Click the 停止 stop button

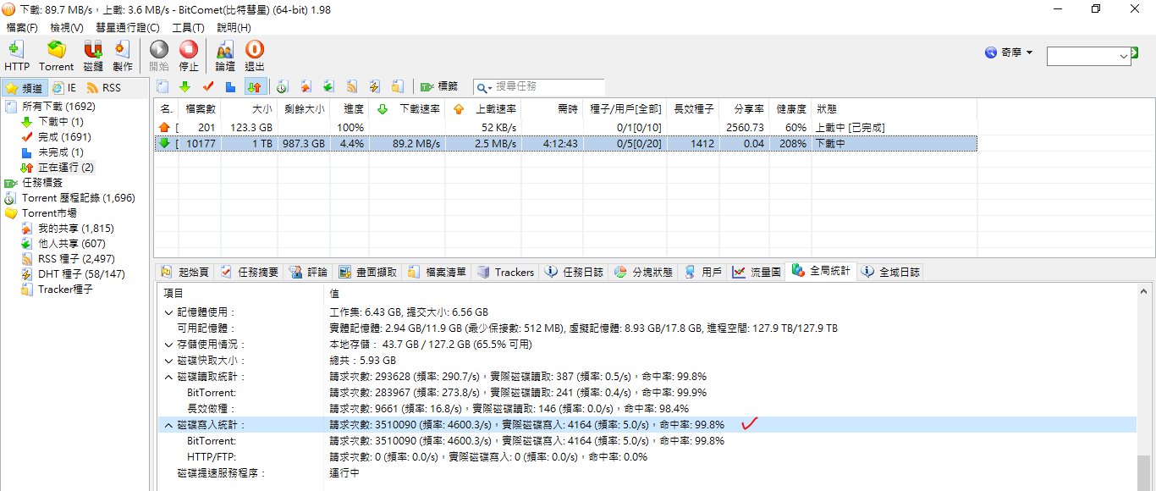[x=189, y=56]
